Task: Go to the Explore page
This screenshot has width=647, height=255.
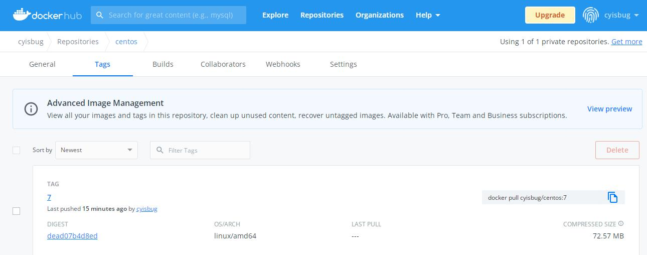Action: point(275,15)
